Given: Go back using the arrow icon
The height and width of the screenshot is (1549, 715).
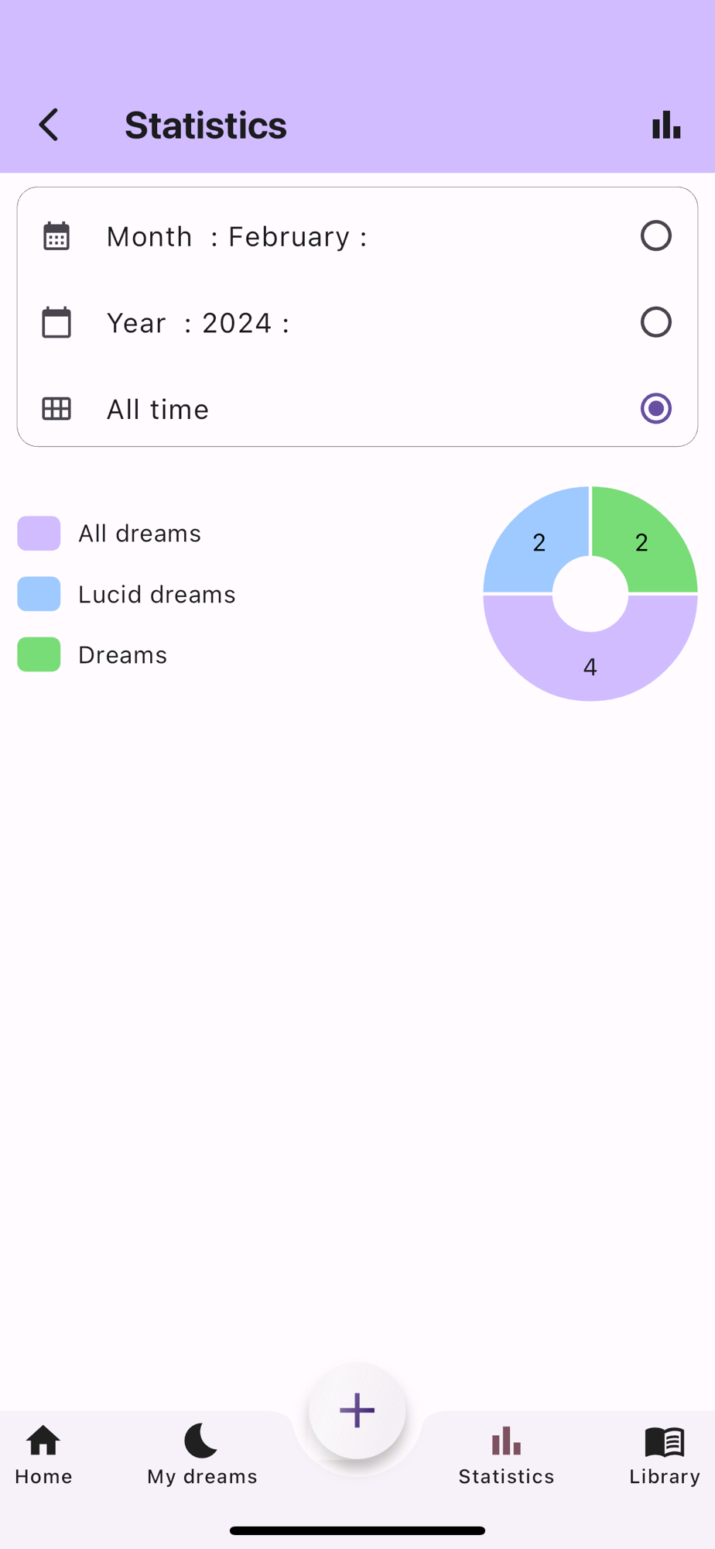Looking at the screenshot, I should click(49, 125).
